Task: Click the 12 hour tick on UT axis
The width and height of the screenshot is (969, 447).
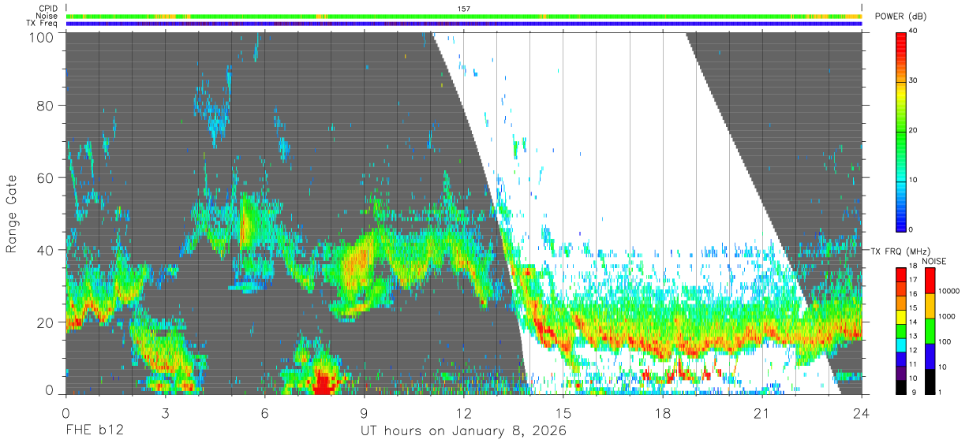Action: click(463, 413)
